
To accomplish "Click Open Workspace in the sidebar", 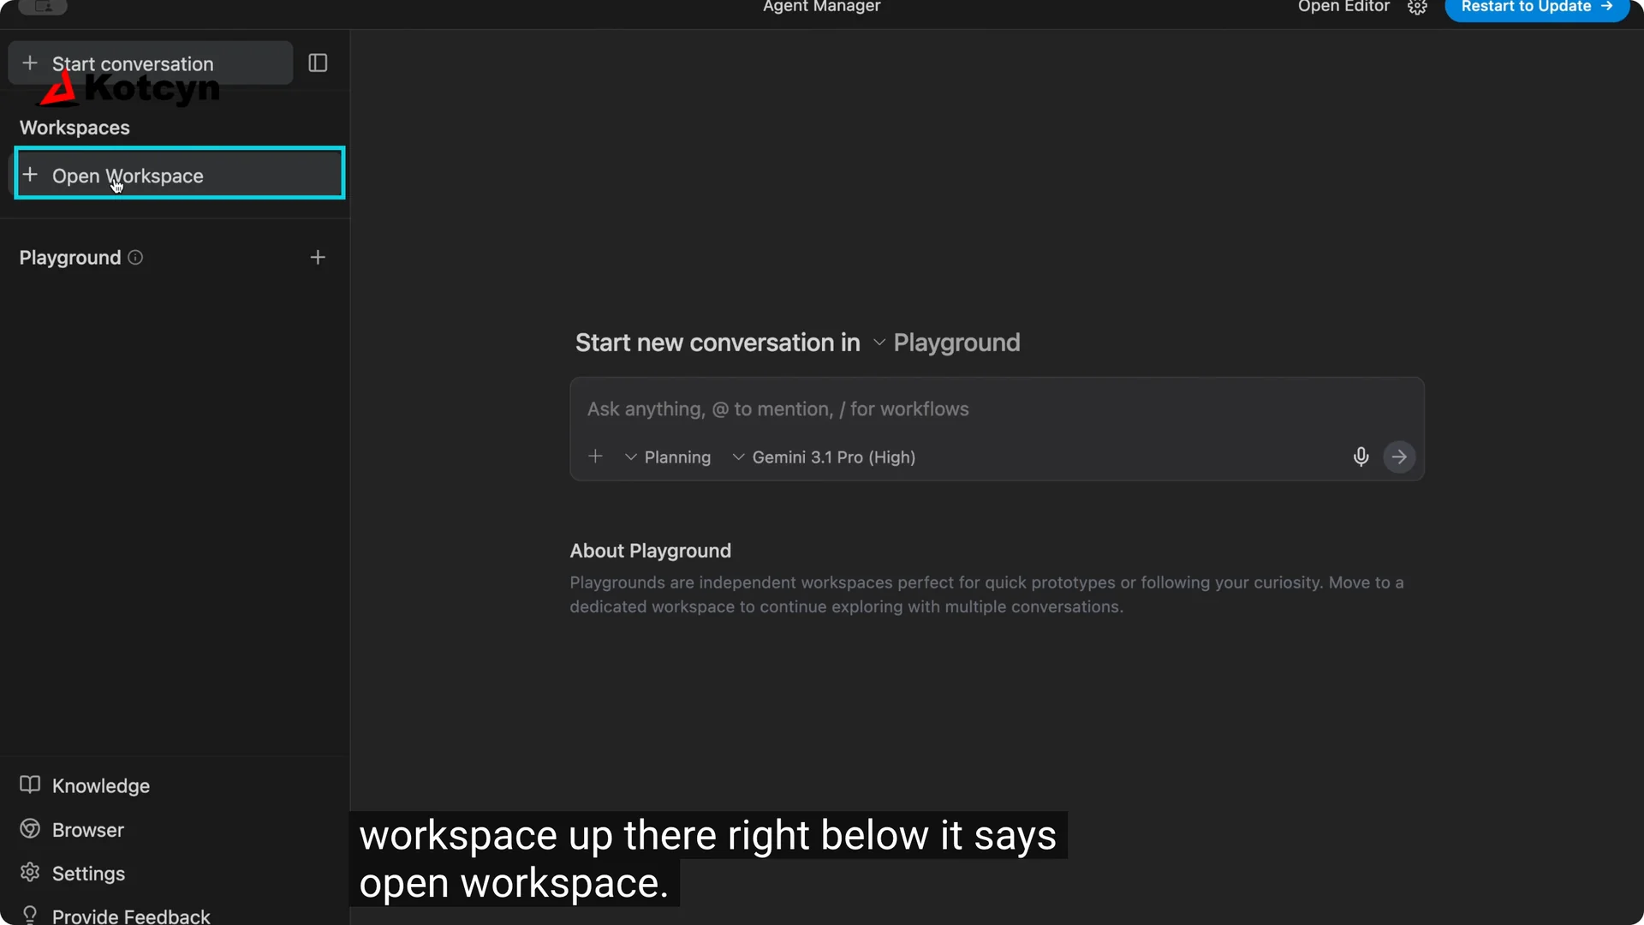I will pos(180,175).
